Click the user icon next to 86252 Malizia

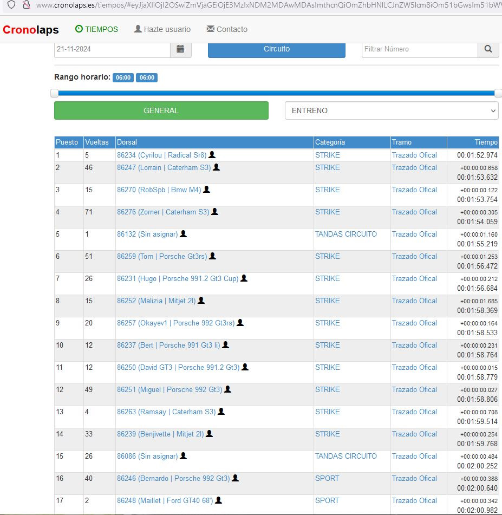coord(201,301)
